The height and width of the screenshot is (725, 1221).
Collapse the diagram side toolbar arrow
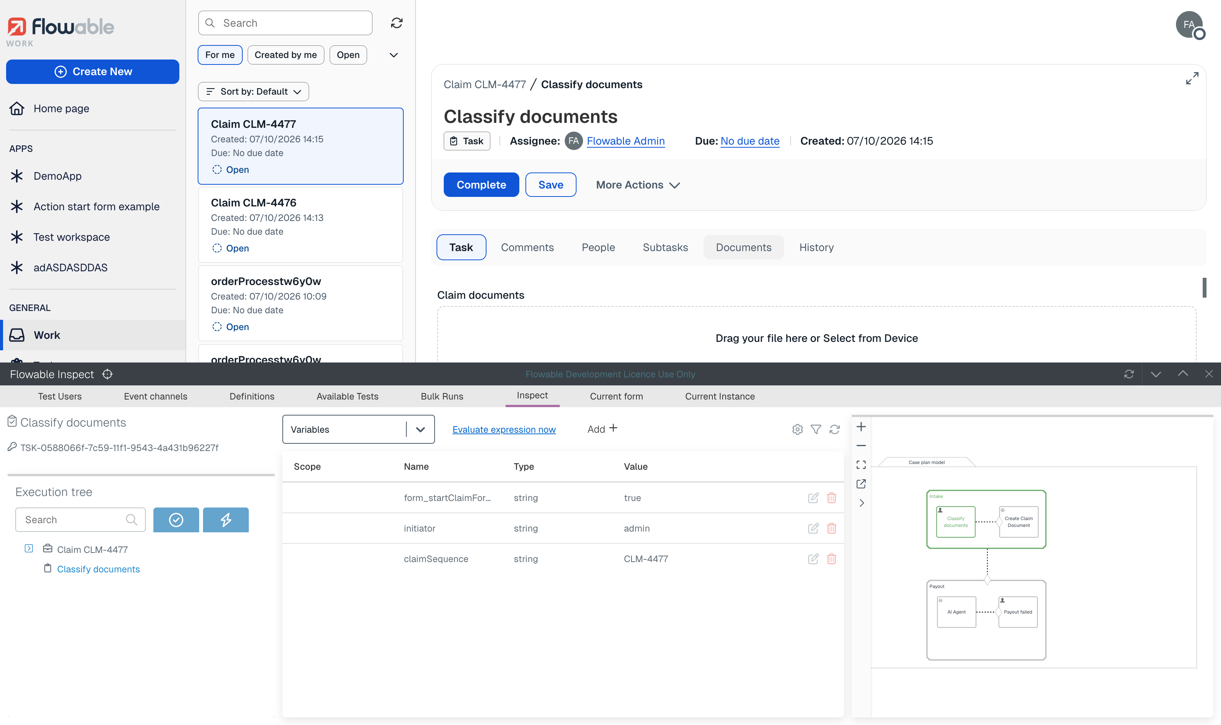point(861,503)
